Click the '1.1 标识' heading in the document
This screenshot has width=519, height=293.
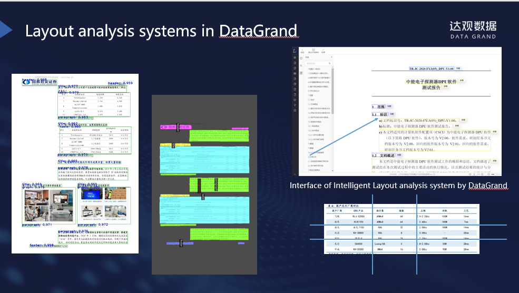point(379,114)
